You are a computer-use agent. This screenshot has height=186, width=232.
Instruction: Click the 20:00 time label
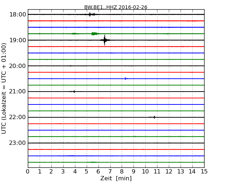17,66
